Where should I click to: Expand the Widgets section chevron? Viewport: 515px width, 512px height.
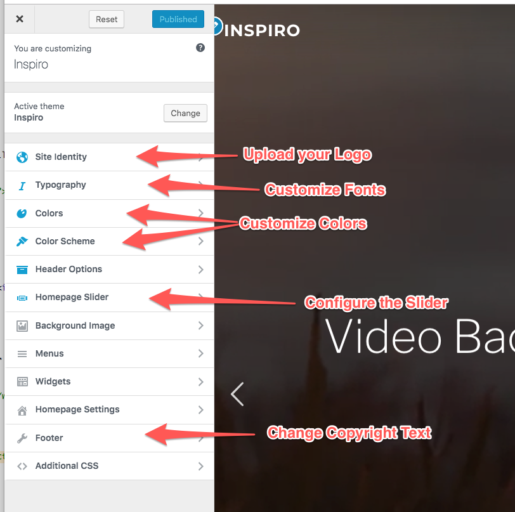(x=201, y=381)
